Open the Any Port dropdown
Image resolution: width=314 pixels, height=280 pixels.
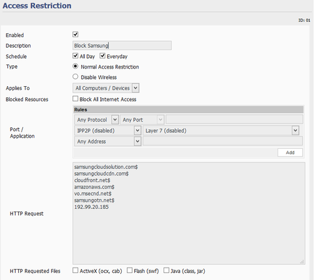pyautogui.click(x=142, y=119)
